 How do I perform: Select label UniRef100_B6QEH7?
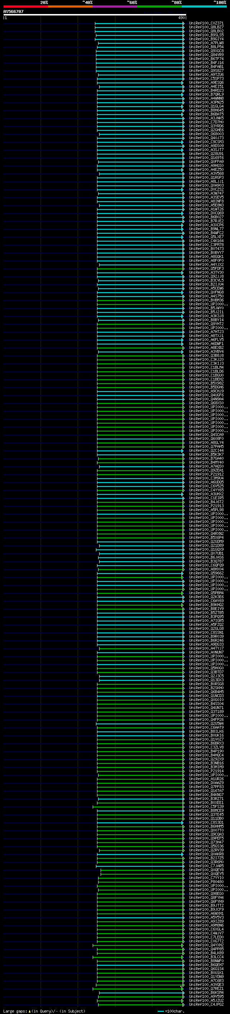pyautogui.click(x=206, y=965)
